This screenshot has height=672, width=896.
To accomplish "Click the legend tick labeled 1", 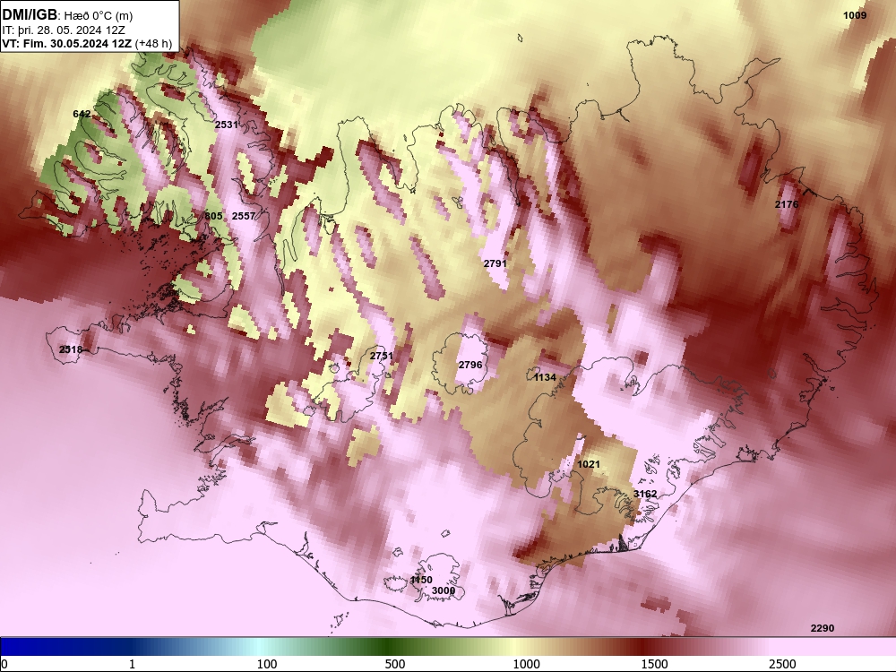I will [x=132, y=664].
